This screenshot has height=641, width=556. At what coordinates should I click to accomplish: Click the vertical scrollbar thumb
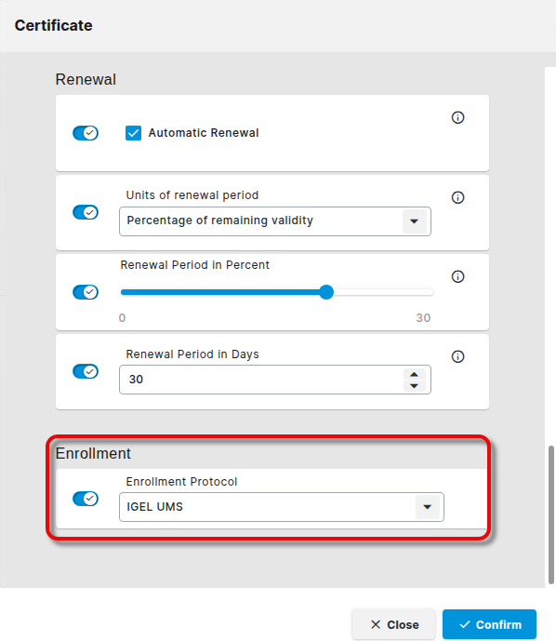[x=551, y=514]
